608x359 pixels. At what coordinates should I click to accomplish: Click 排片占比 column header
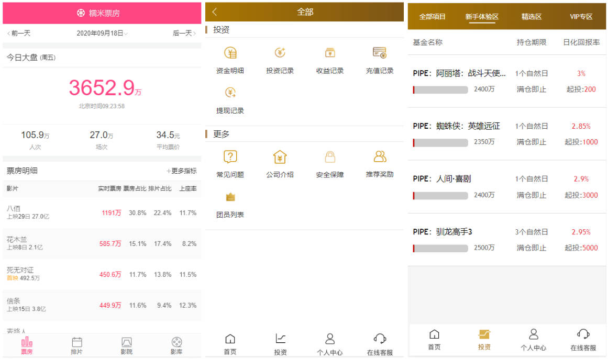[160, 189]
